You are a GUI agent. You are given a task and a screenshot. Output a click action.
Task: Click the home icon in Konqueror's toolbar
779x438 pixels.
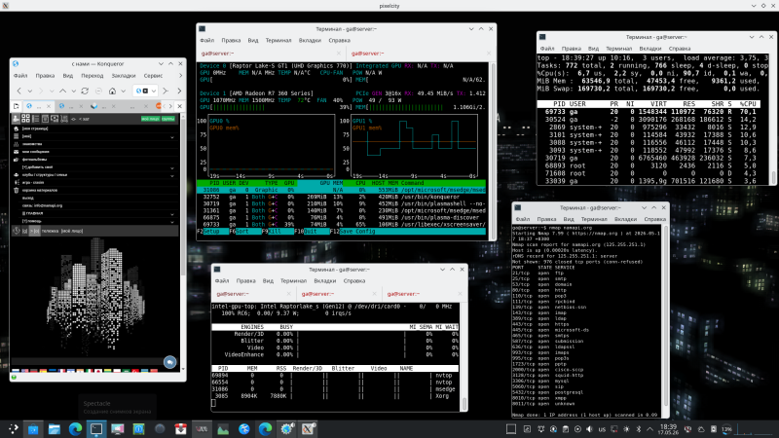(112, 91)
